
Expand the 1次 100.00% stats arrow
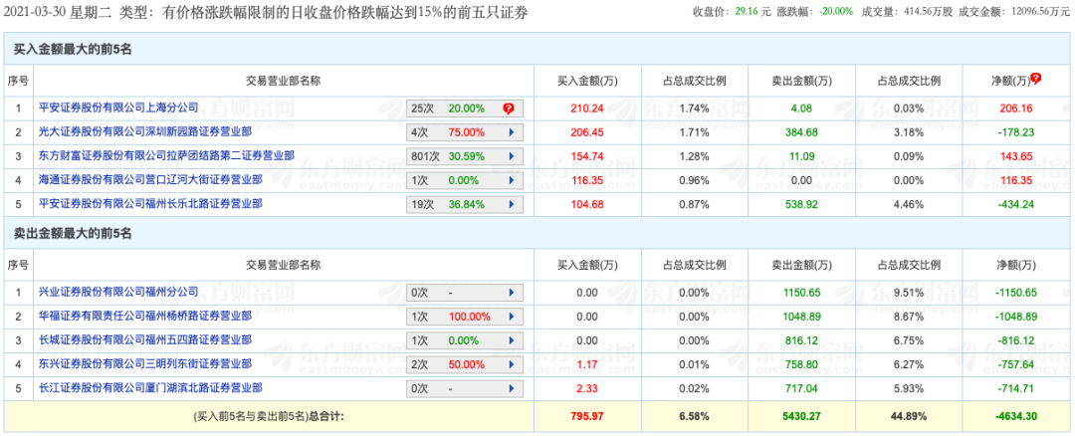pyautogui.click(x=511, y=317)
